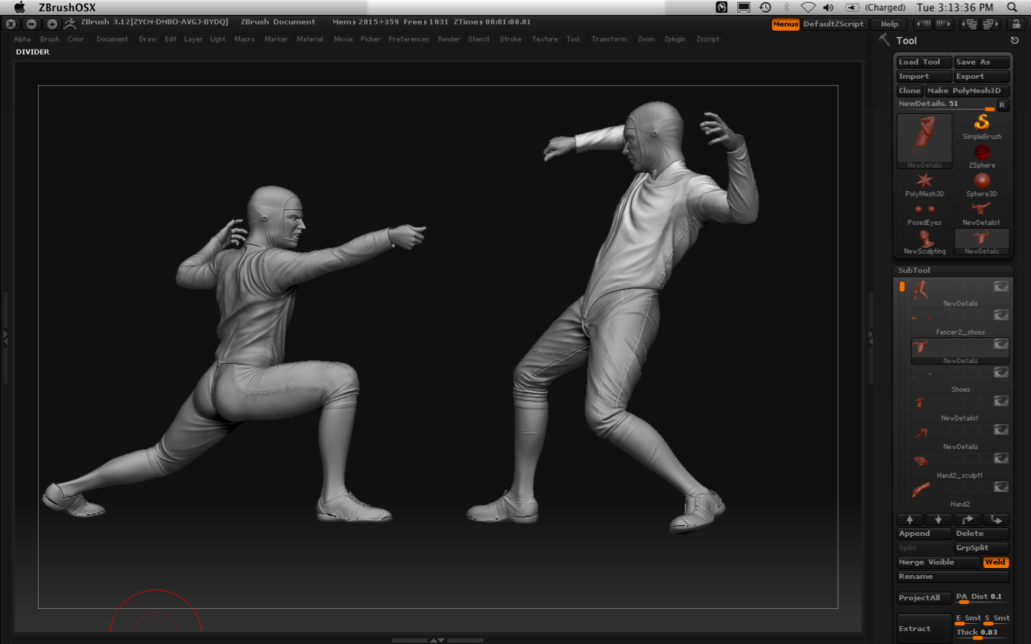Click the straight down arrow under SubTool list

point(939,519)
